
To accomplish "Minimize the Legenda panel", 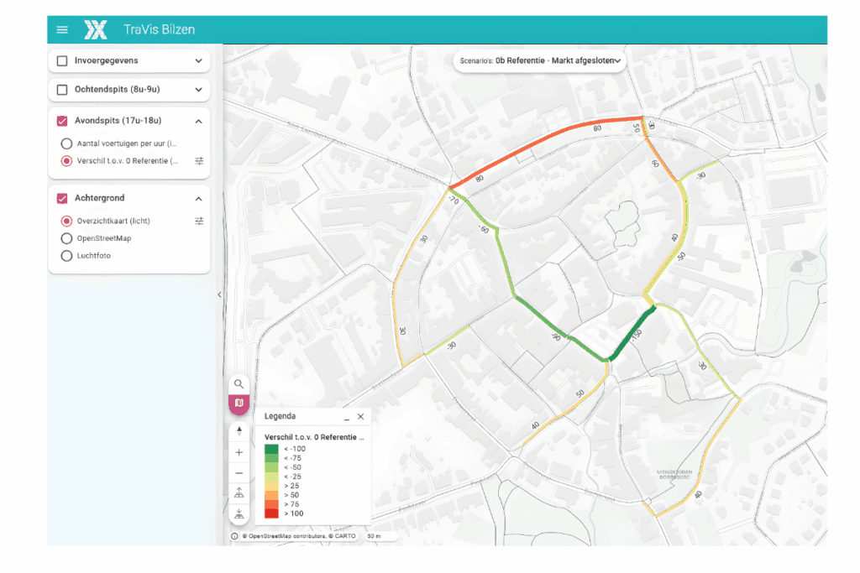I will coord(346,417).
